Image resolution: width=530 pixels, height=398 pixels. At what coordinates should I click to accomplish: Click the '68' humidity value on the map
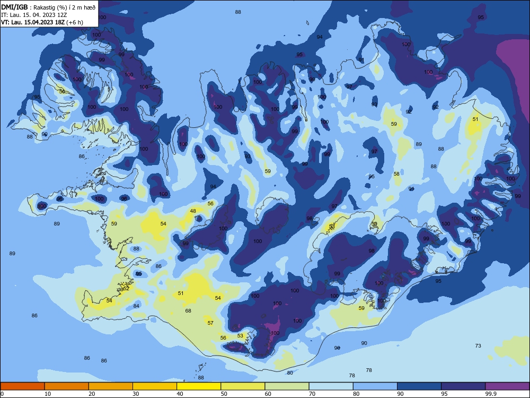pos(188,310)
